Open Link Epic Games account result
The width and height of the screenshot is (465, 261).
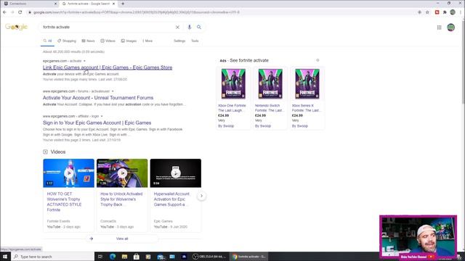pyautogui.click(x=108, y=67)
